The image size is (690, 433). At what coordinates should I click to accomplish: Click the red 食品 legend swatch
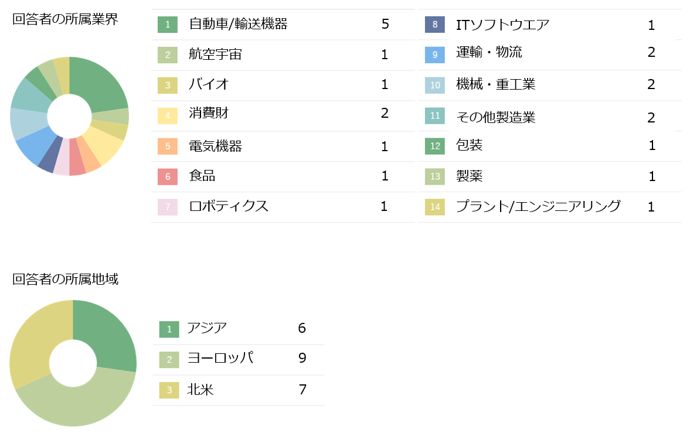(x=168, y=176)
